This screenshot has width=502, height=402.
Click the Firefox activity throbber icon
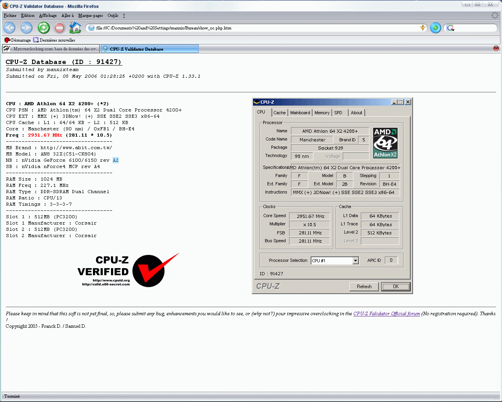click(x=495, y=15)
